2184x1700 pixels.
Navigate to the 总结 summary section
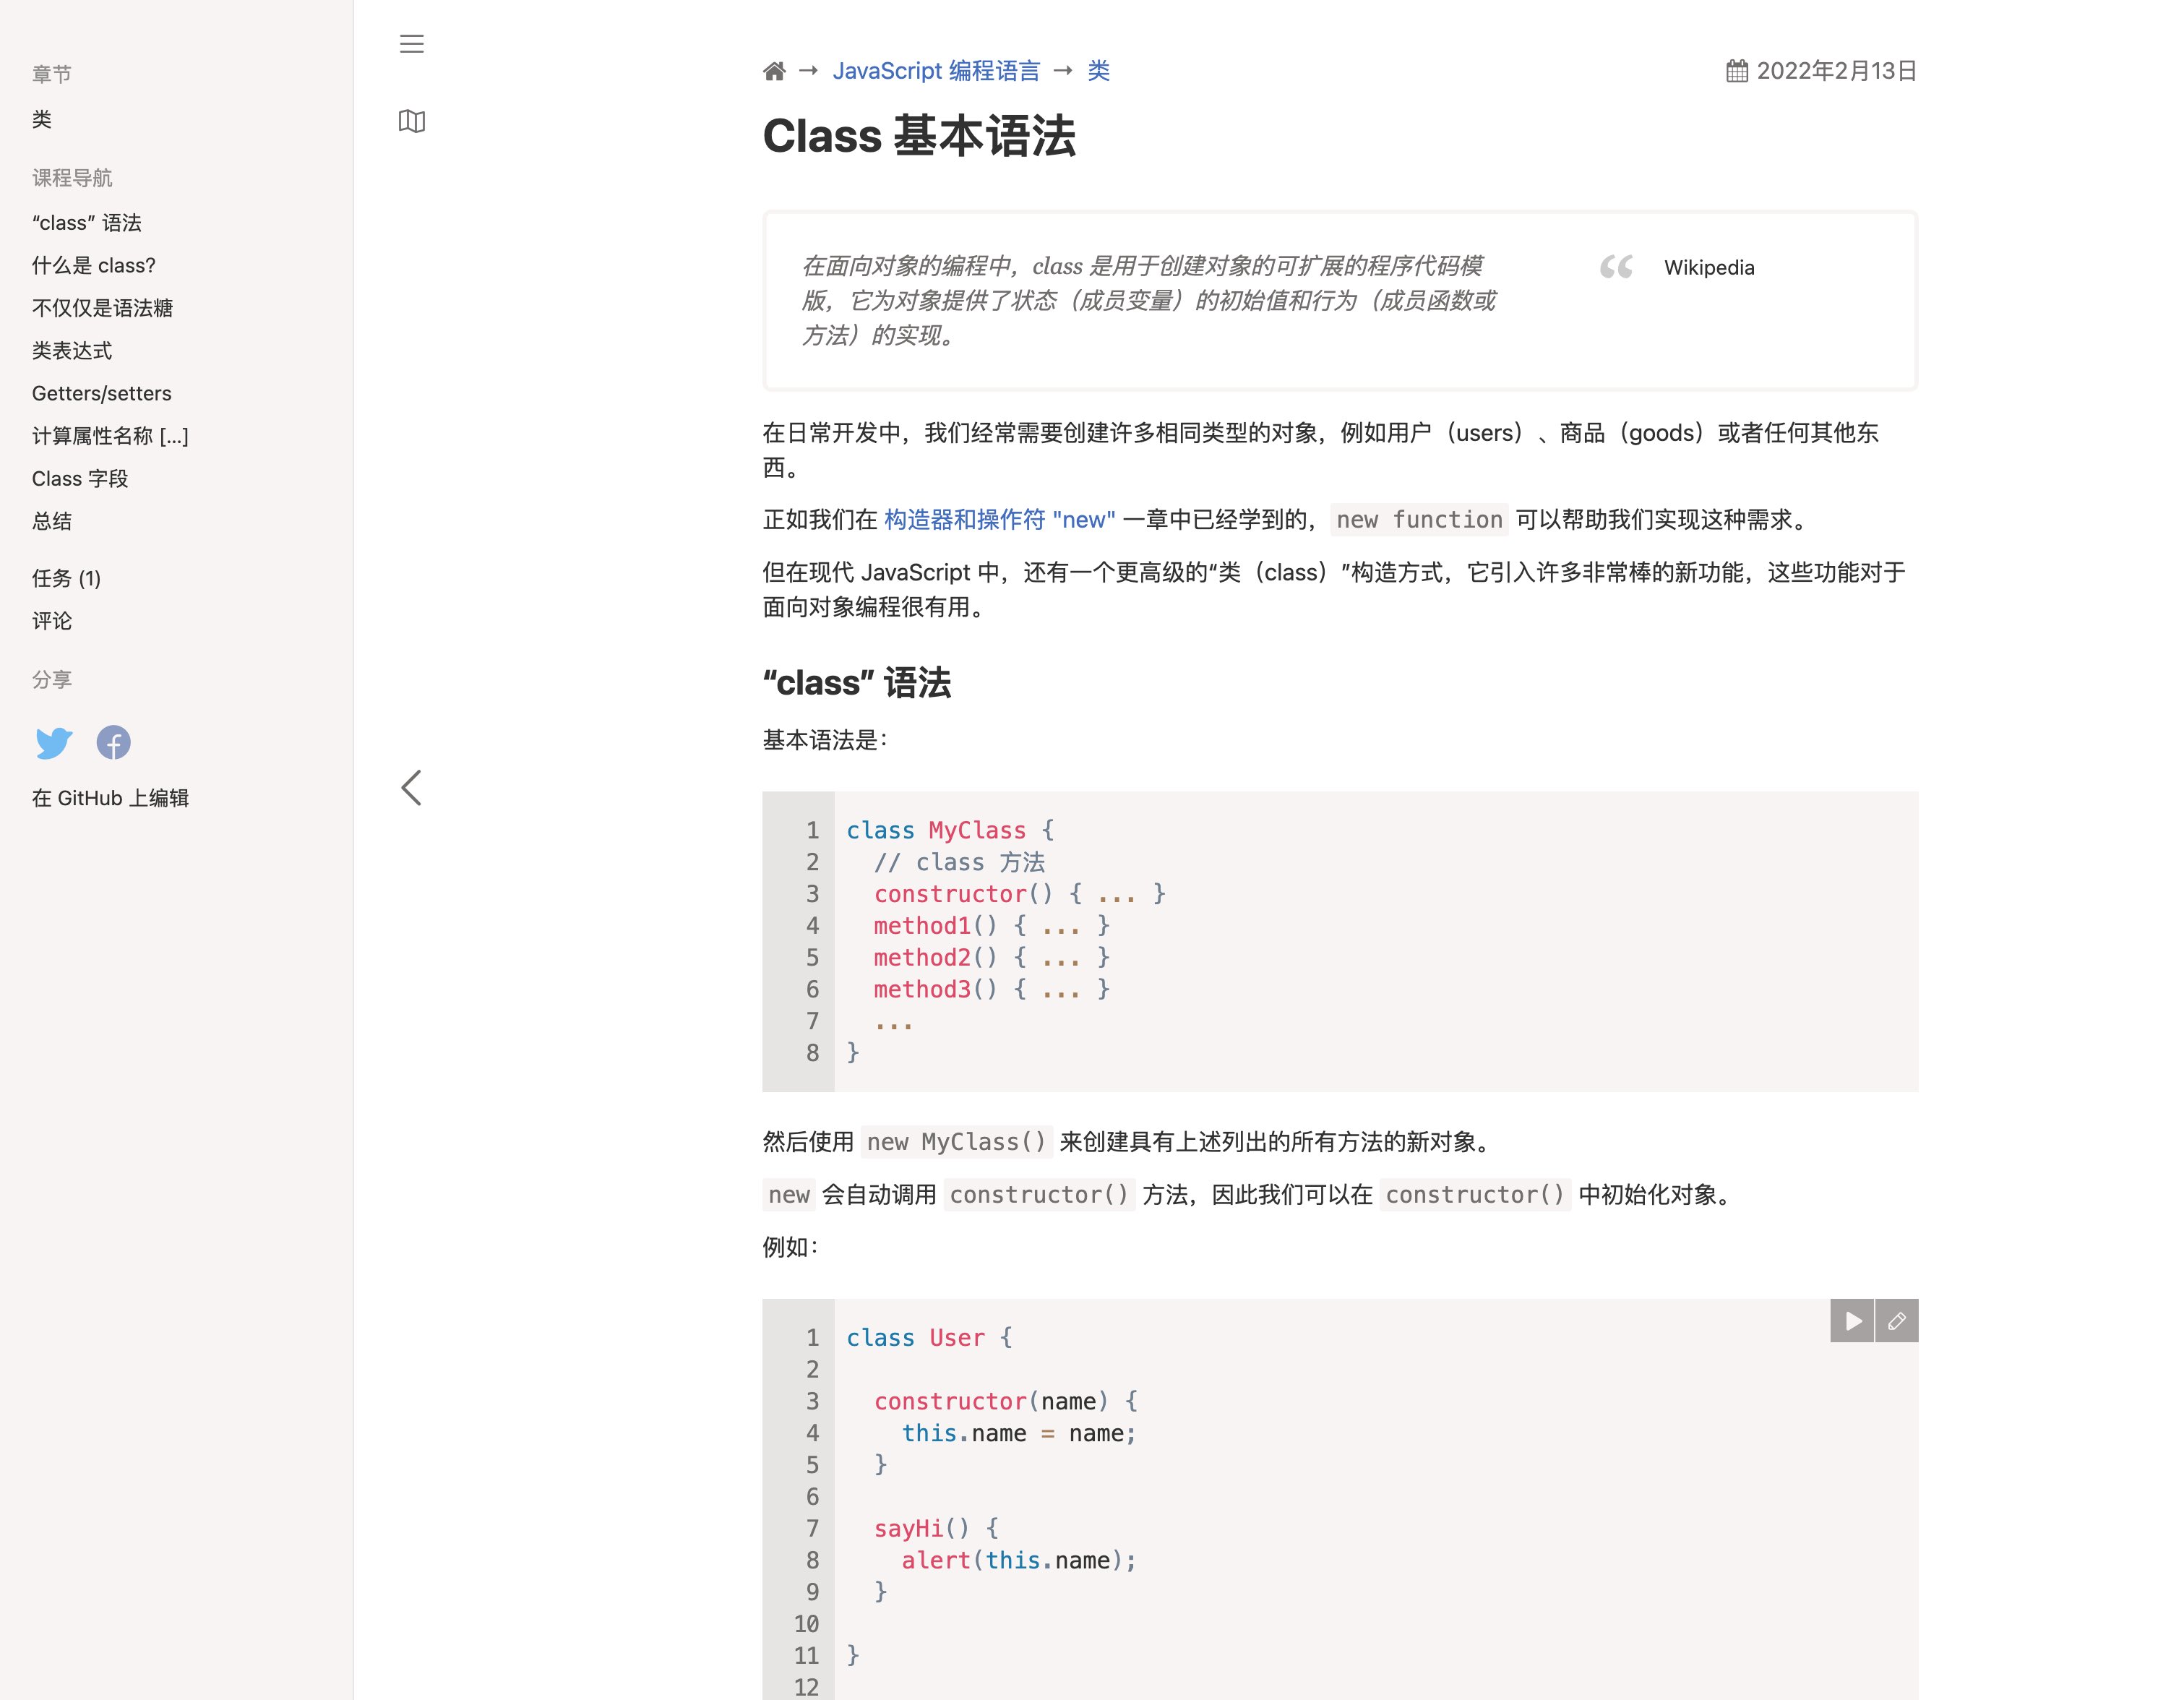(x=52, y=521)
